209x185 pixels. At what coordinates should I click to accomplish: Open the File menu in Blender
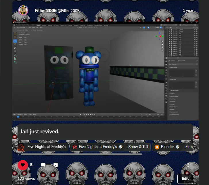tap(16, 25)
